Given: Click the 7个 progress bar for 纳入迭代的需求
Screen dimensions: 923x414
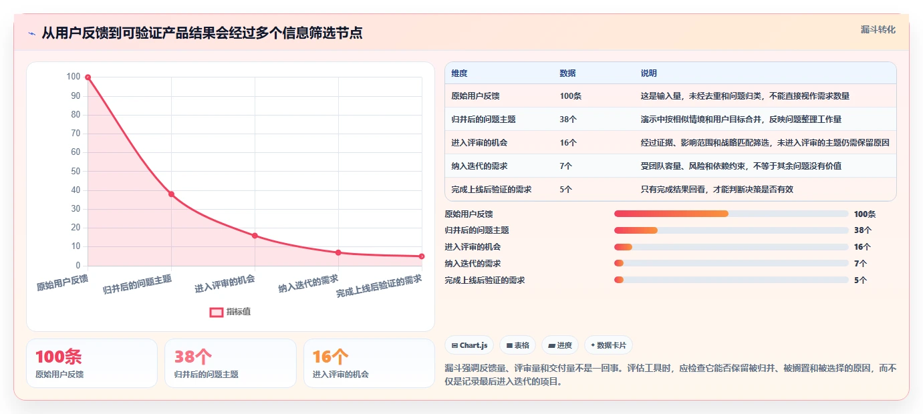Looking at the screenshot, I should [731, 263].
